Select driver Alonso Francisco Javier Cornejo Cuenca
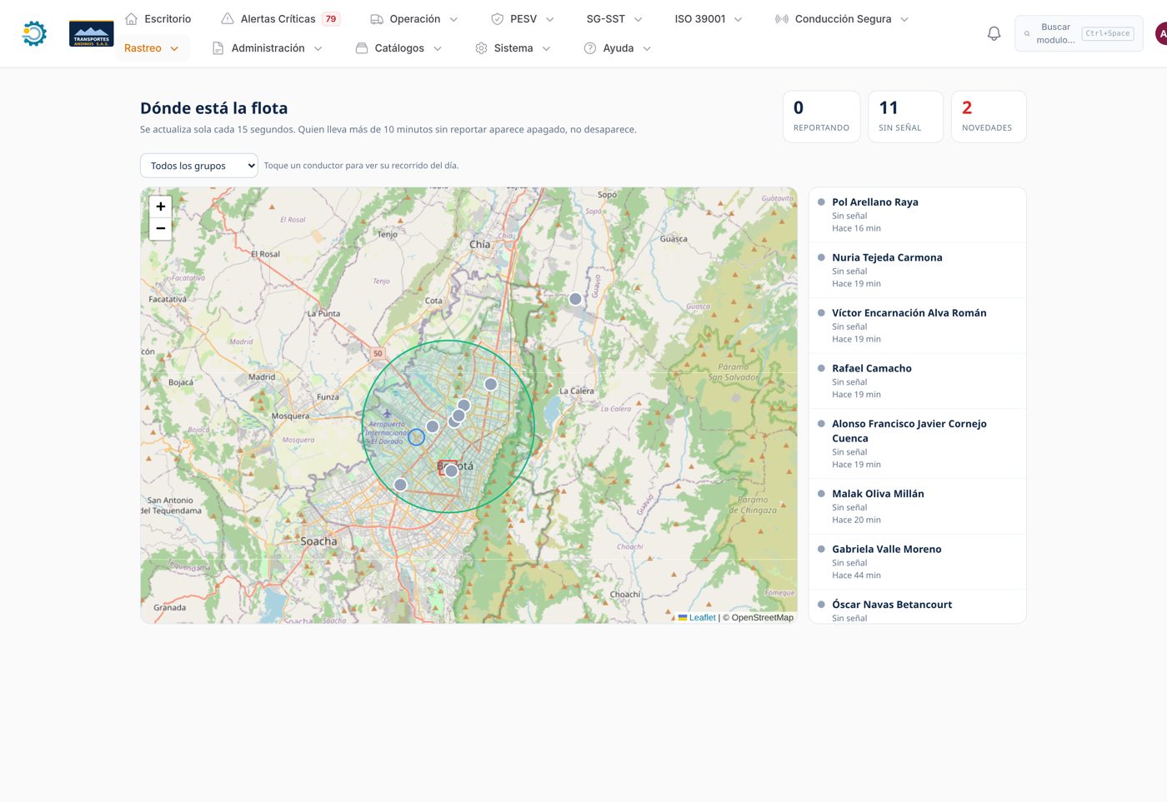 click(x=917, y=444)
